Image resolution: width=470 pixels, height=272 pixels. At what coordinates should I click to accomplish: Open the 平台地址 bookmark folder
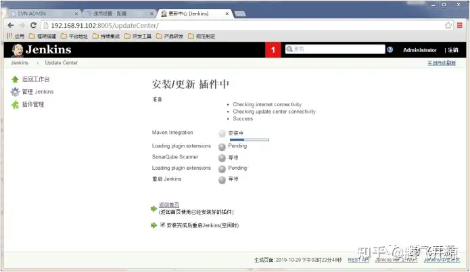(74, 36)
